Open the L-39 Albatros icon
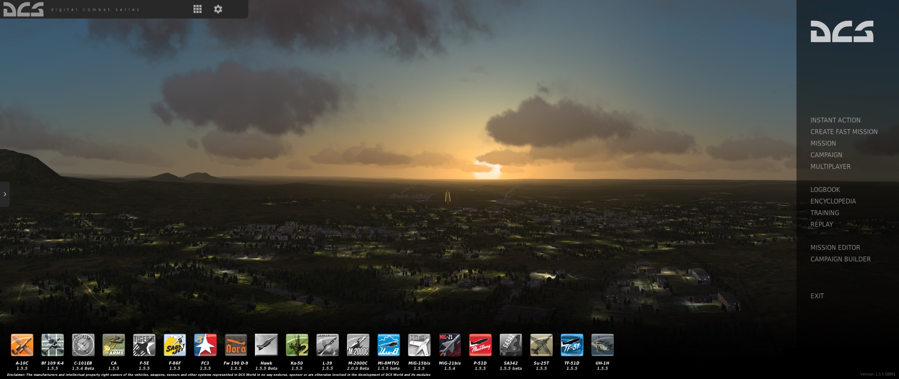 328,345
